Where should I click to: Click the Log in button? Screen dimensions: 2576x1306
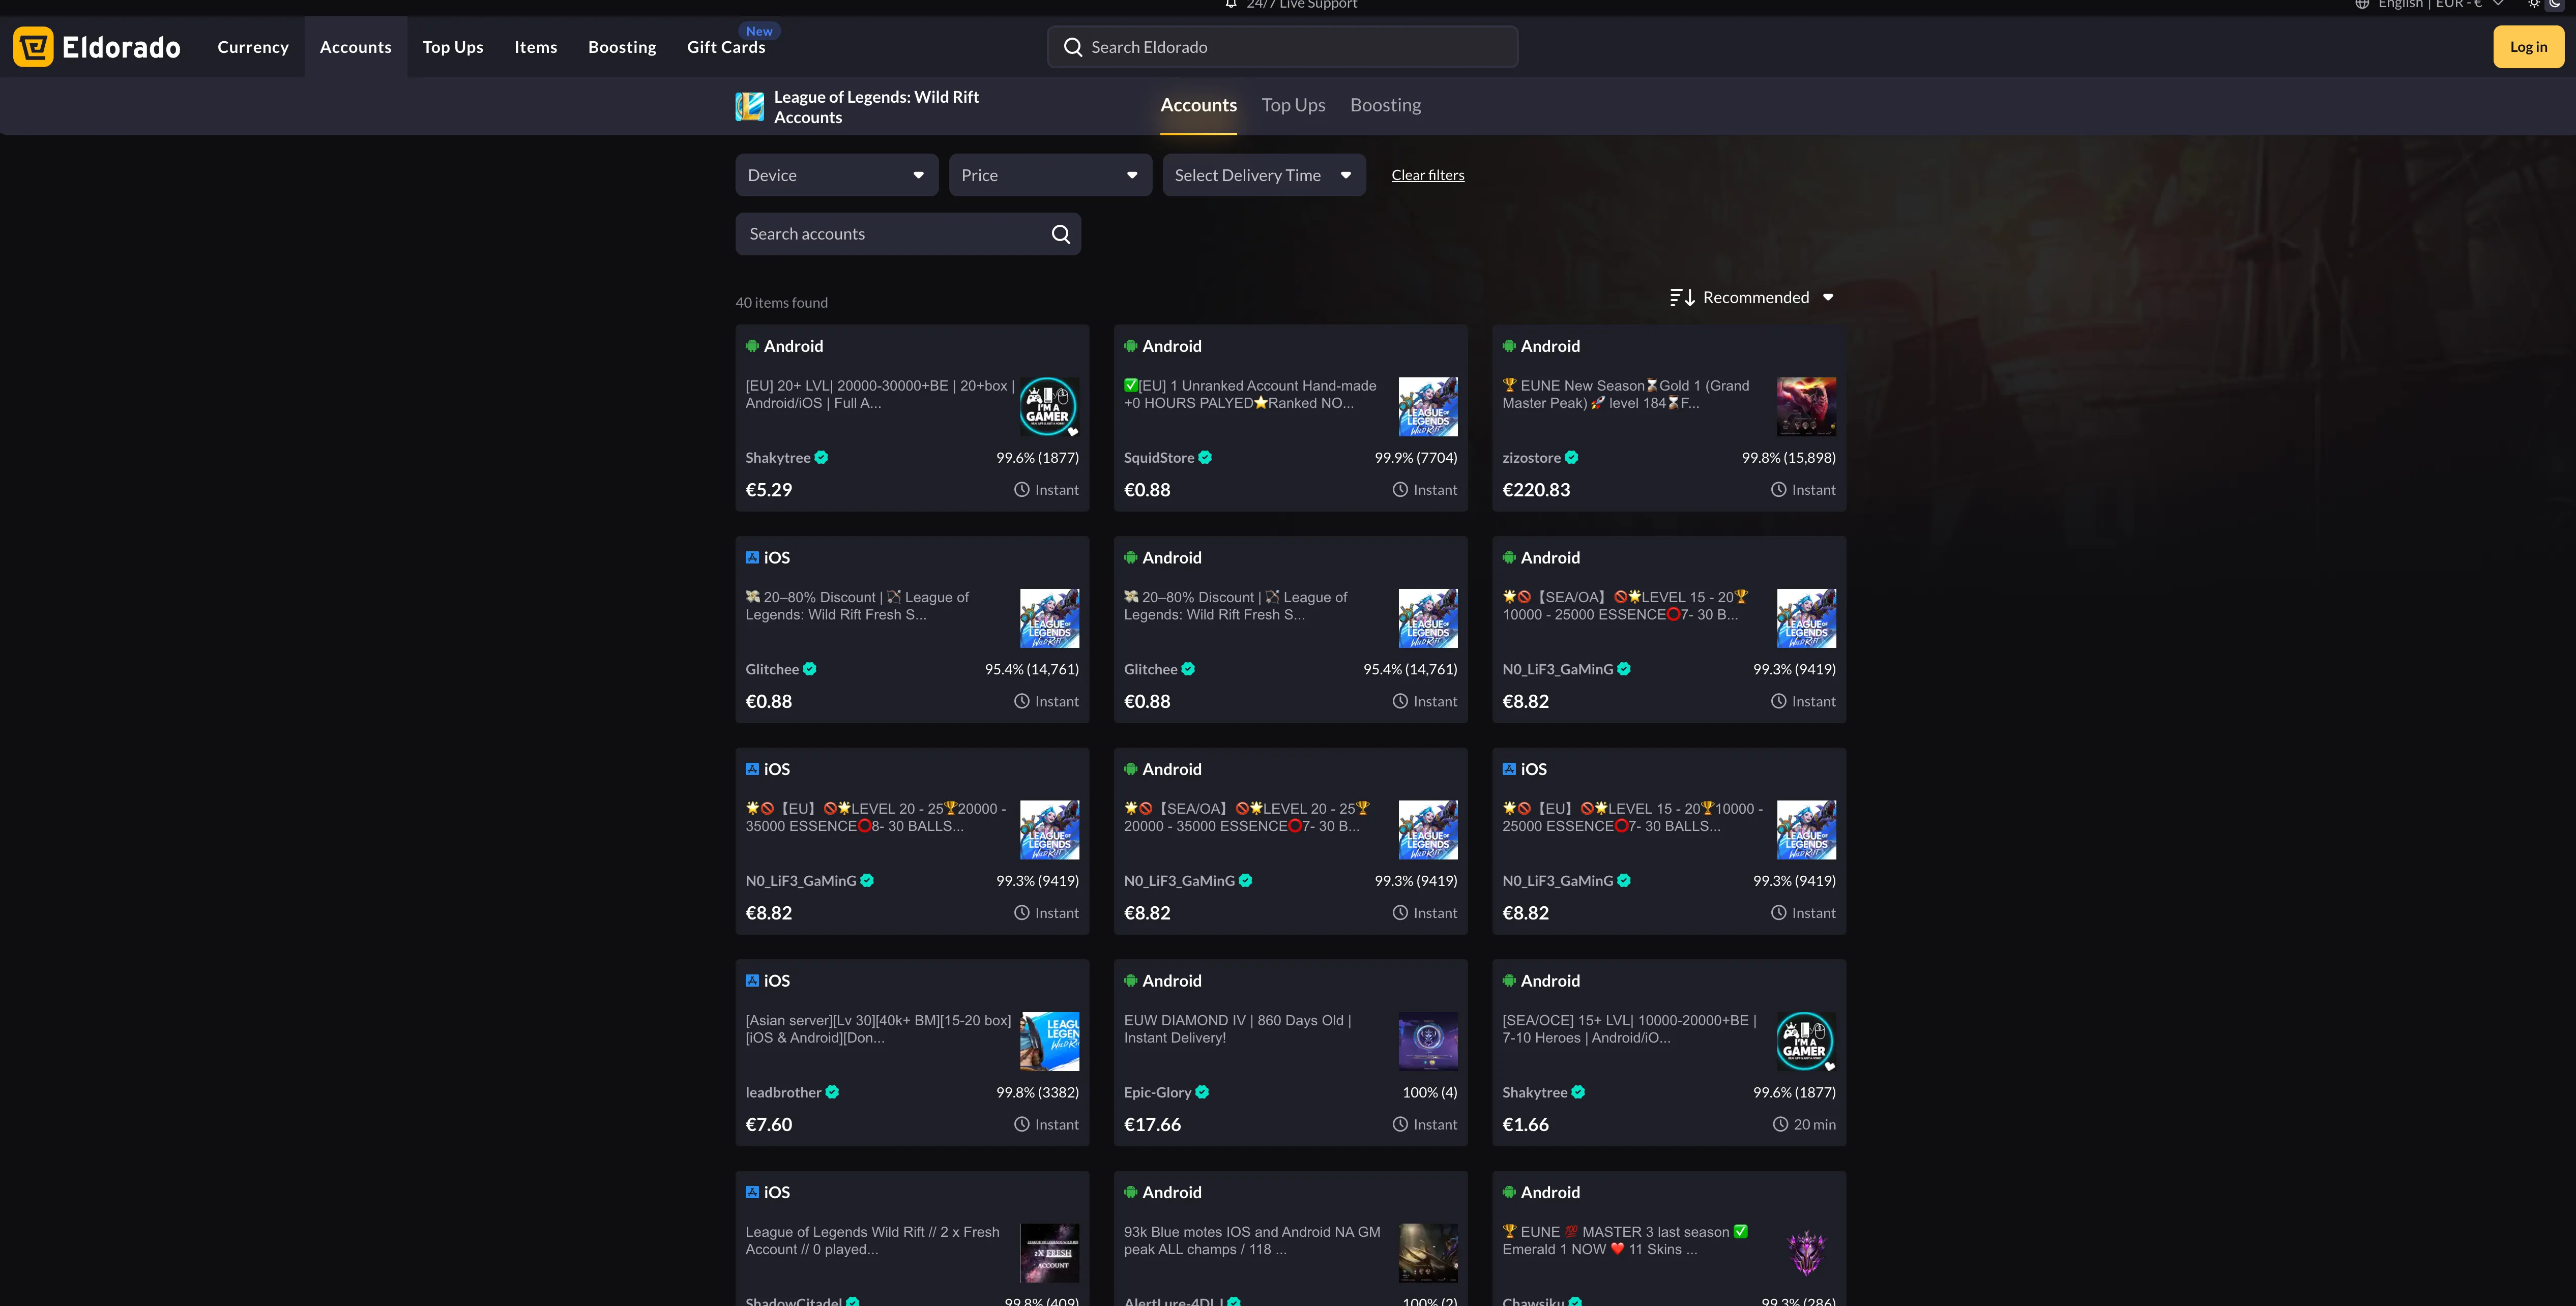(x=2527, y=47)
